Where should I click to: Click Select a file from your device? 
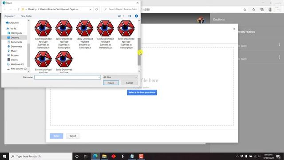[142, 92]
